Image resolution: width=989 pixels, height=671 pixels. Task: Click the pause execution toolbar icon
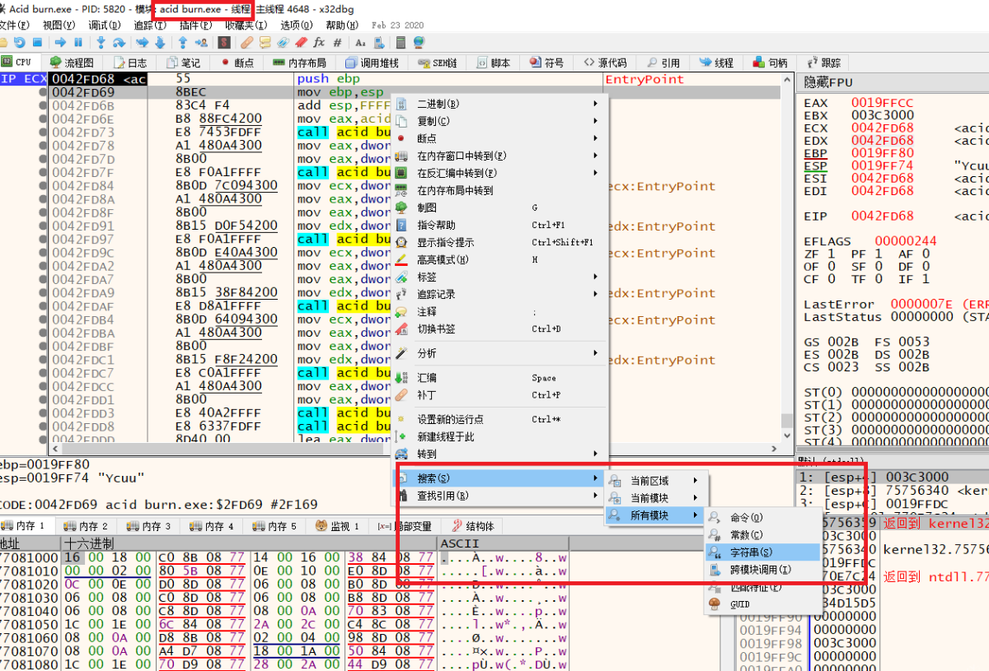point(78,42)
